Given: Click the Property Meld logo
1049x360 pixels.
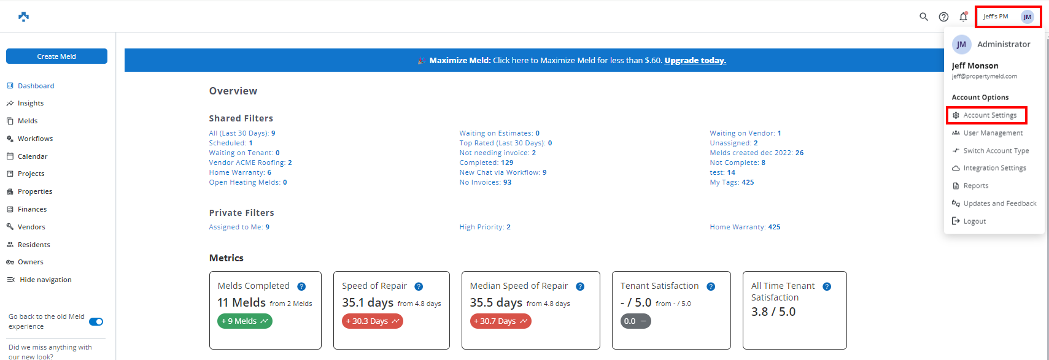Looking at the screenshot, I should click(x=23, y=17).
